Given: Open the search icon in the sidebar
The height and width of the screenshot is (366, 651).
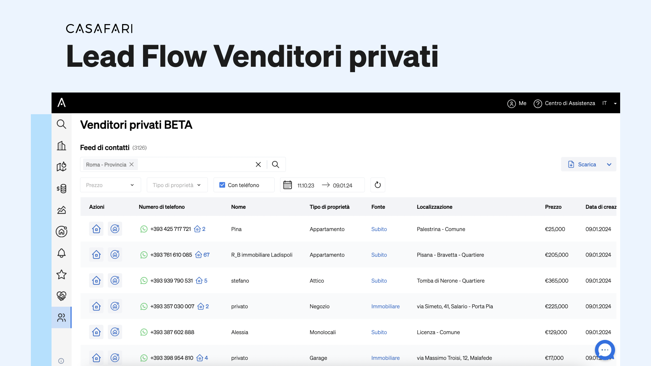Looking at the screenshot, I should 61,124.
